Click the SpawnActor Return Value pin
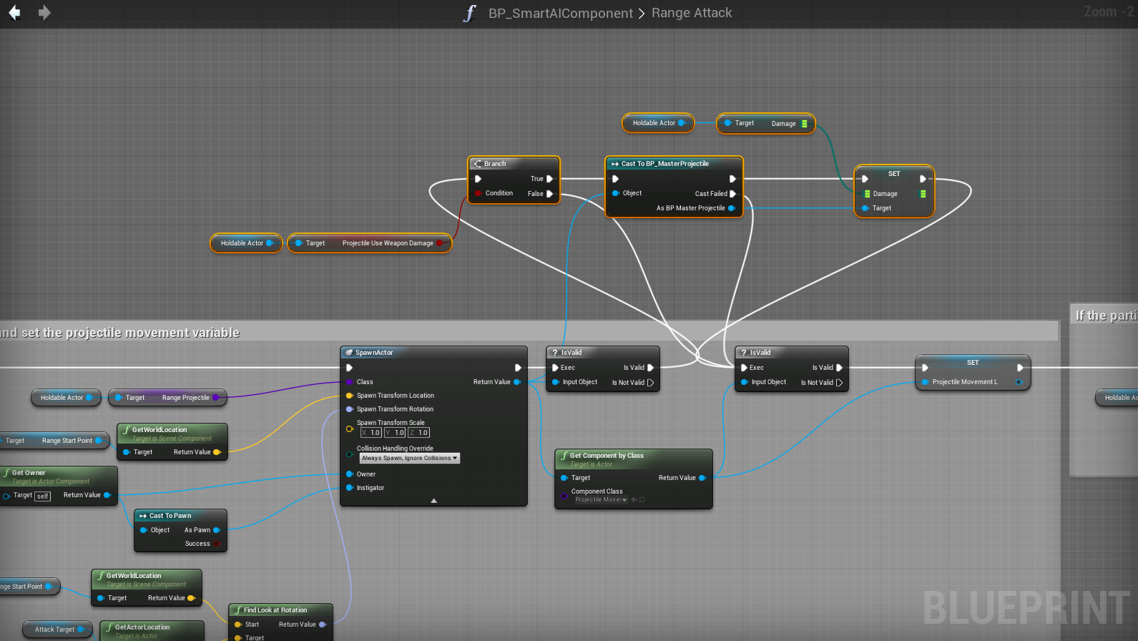 tap(517, 382)
